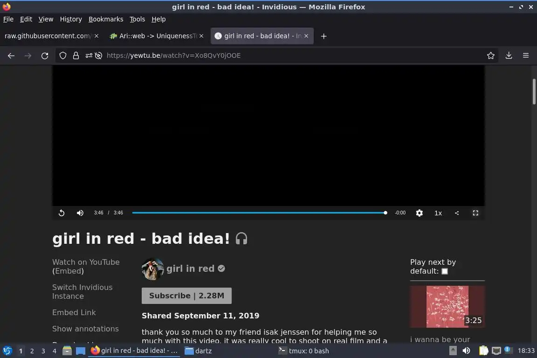Image resolution: width=537 pixels, height=358 pixels.
Task: Open the tracking protection shield icon
Action: [62, 55]
